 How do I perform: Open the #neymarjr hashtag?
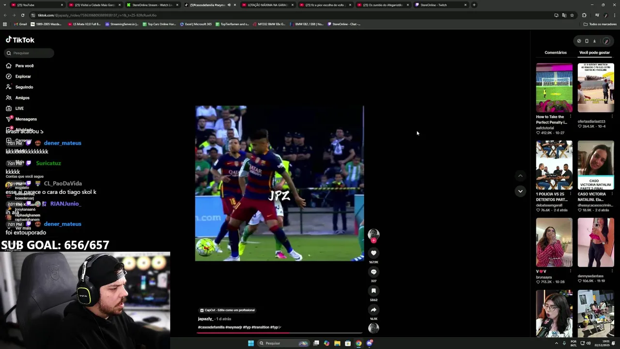[x=233, y=327]
